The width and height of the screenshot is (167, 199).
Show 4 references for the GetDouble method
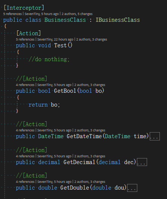[x=25, y=182]
